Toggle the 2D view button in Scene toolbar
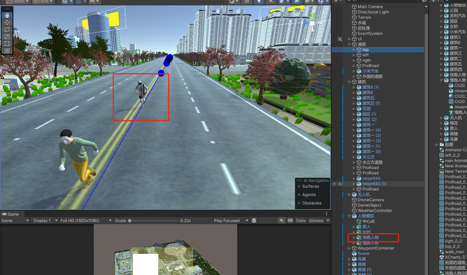Viewport: 467px width, 275px height. [x=247, y=2]
